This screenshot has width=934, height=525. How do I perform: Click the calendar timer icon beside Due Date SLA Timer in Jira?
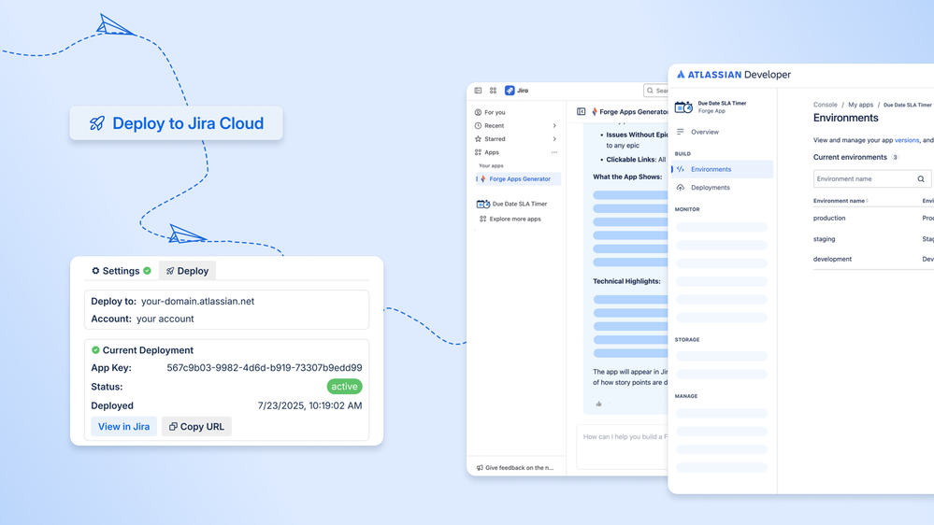[483, 204]
